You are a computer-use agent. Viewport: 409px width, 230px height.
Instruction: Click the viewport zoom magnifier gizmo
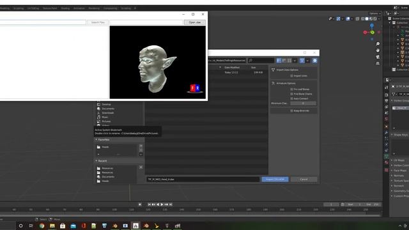[x=378, y=44]
